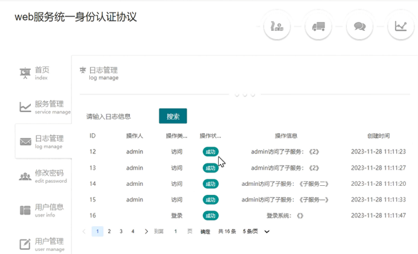The height and width of the screenshot is (254, 418).
Task: Open 修改密码 edit password menu
Action: tap(43, 176)
